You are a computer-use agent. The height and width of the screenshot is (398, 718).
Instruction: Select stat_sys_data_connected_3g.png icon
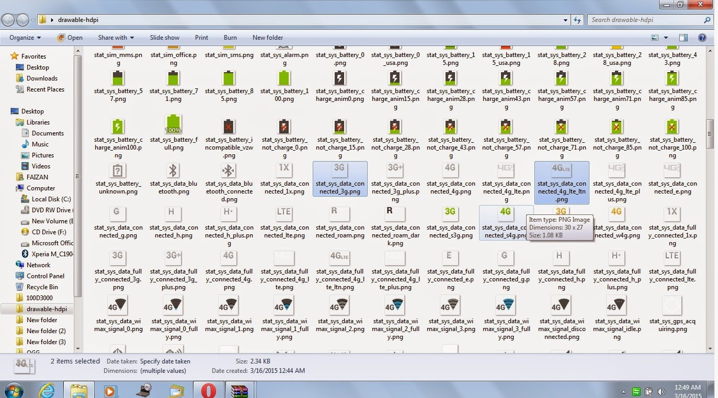[339, 170]
